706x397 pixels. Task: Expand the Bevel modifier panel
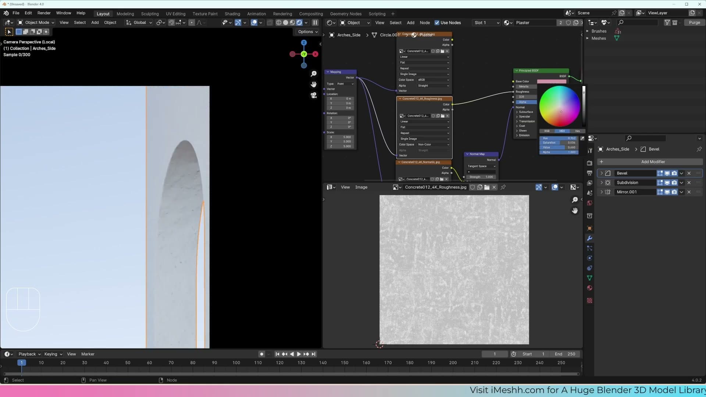(602, 173)
